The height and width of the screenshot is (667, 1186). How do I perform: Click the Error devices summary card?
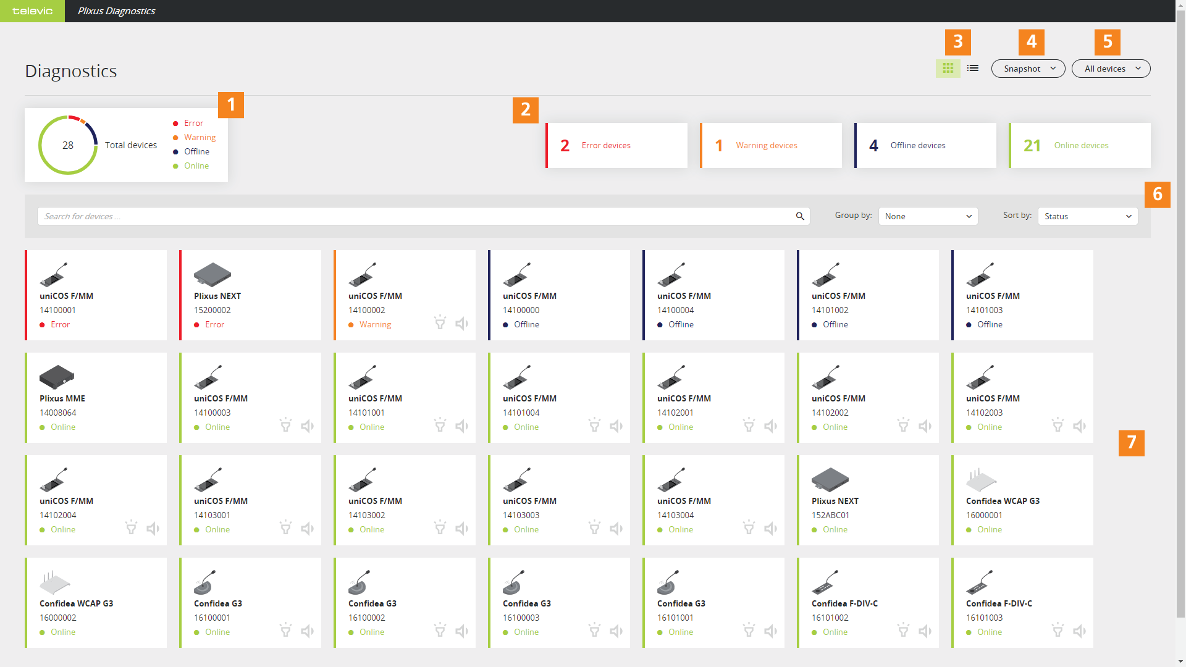tap(616, 146)
